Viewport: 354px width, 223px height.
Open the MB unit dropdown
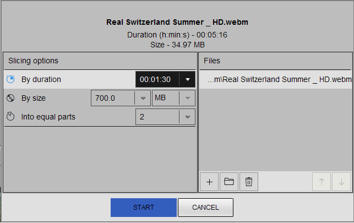click(x=173, y=98)
